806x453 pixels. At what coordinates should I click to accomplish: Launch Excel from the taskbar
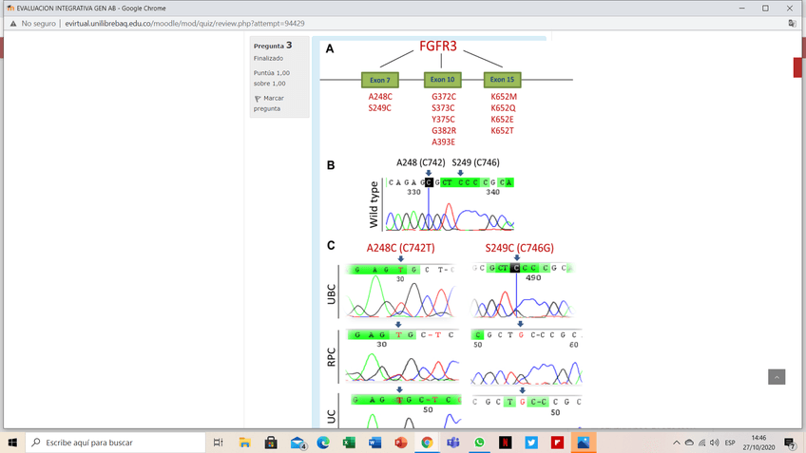pyautogui.click(x=349, y=443)
